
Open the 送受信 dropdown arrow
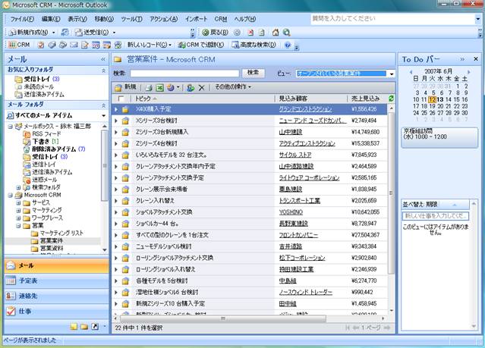click(x=114, y=33)
